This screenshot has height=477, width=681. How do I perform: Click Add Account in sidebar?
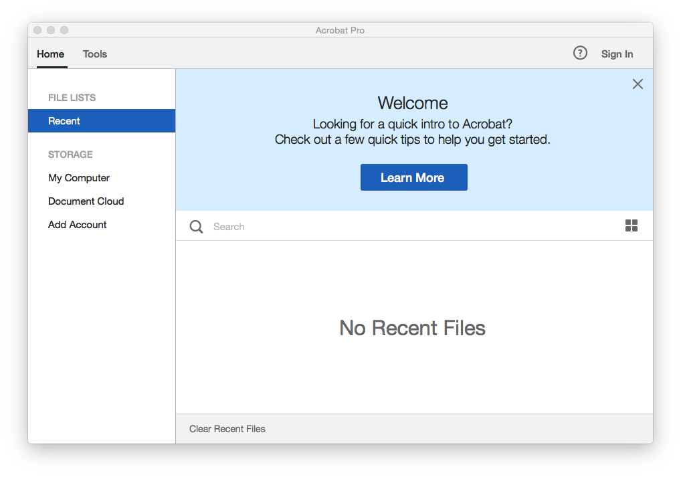(78, 225)
